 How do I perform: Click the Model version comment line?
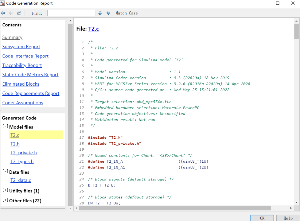click(x=136, y=72)
